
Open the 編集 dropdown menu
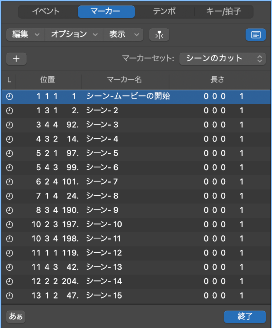click(x=25, y=35)
